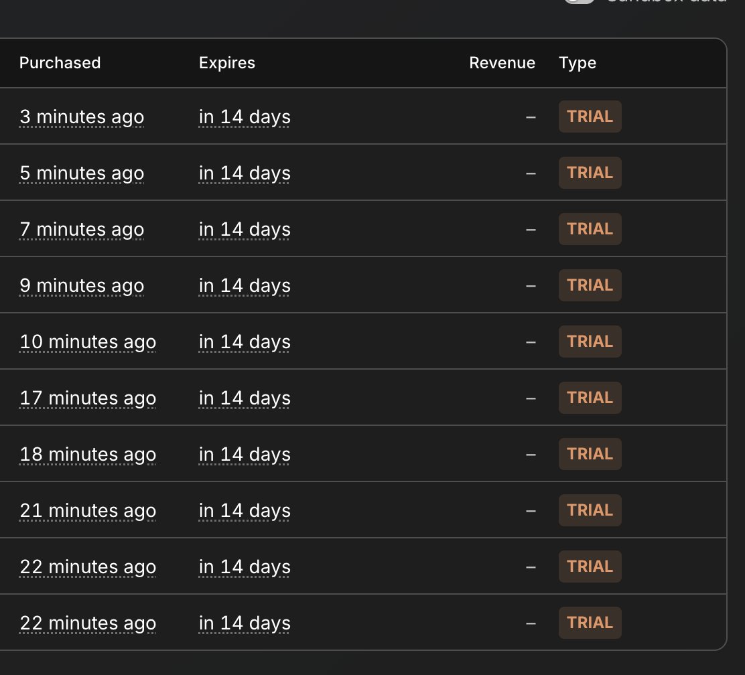Click the Purchased column header
This screenshot has height=675, width=745.
(x=60, y=63)
